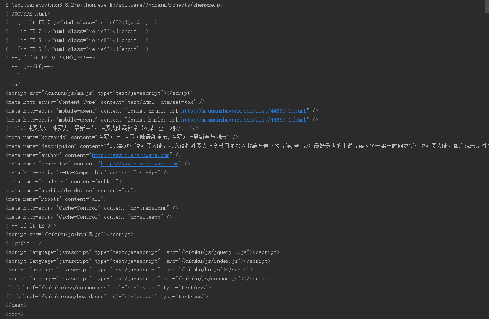Click the "(gt IE 9)|!(IE)" comment line
Image resolution: width=489 pixels, height=319 pixels.
tap(50, 58)
